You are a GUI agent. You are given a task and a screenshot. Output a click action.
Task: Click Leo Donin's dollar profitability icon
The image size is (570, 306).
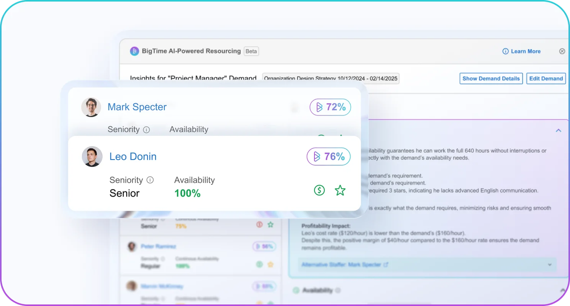[x=319, y=190]
